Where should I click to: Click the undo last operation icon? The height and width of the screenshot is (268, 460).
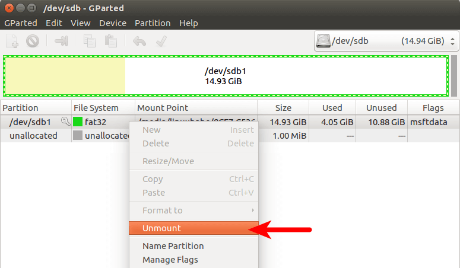(x=139, y=41)
